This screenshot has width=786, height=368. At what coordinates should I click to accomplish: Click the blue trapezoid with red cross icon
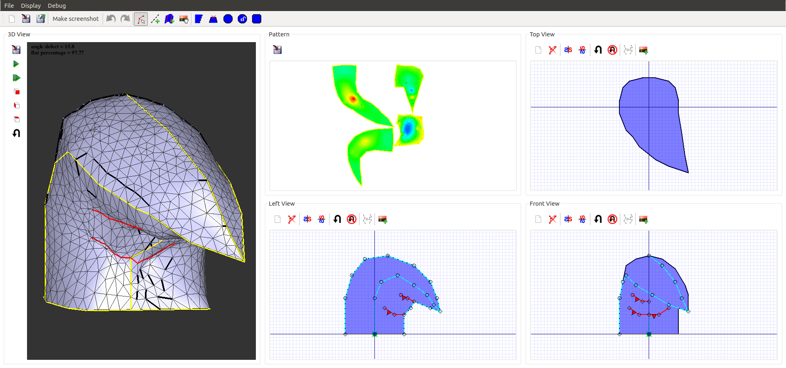(213, 19)
